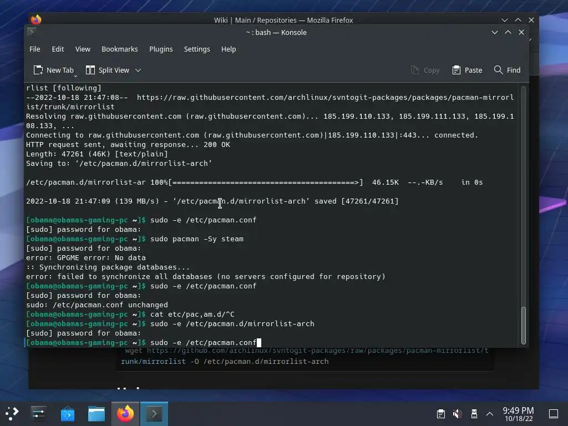Click 'Length: 47261 (46K) [text/plain]' line
The height and width of the screenshot is (426, 568).
coord(97,154)
